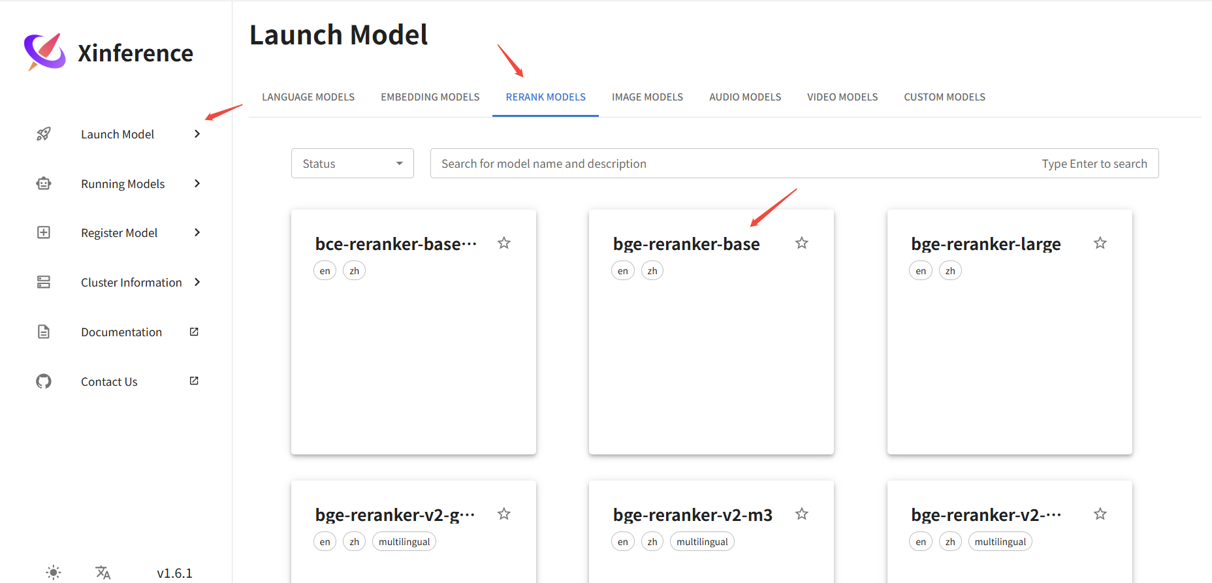The height and width of the screenshot is (583, 1212).
Task: Click the Launch Model page heading
Action: click(338, 35)
